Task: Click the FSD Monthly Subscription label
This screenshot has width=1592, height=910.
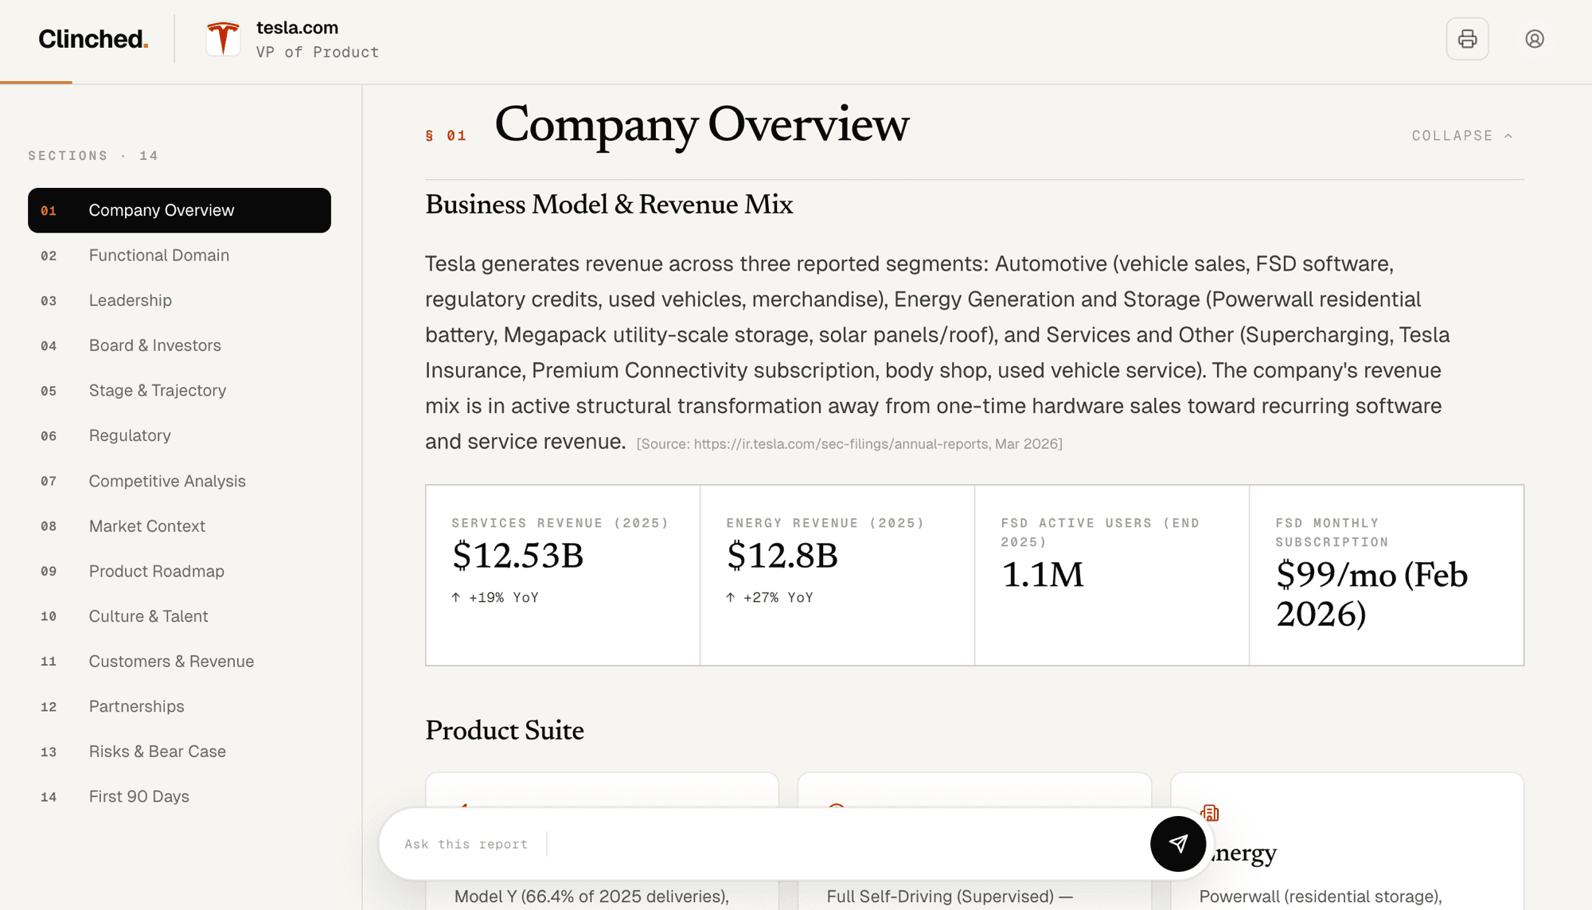Action: click(1332, 533)
